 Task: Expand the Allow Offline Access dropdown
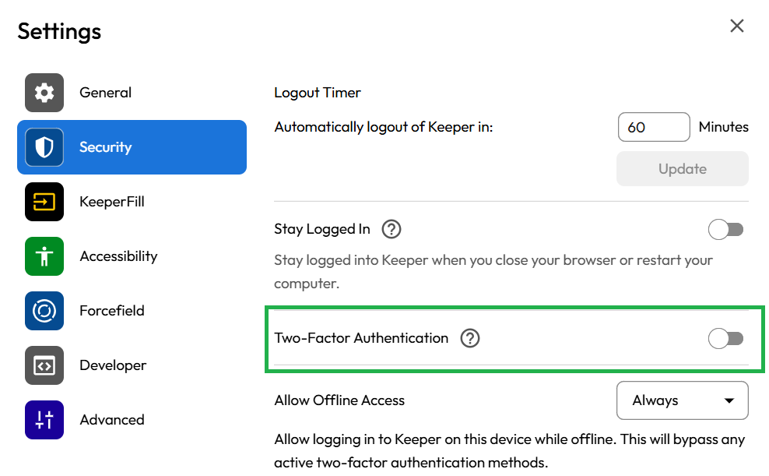click(682, 400)
